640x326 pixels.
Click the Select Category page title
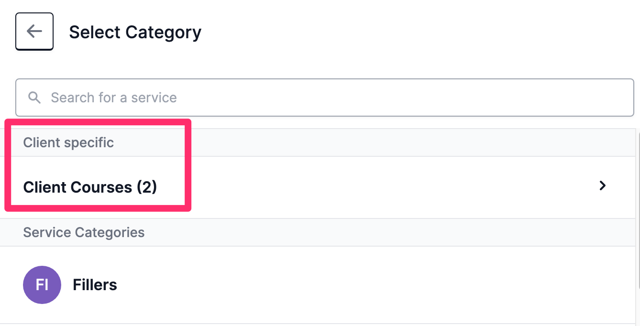135,32
